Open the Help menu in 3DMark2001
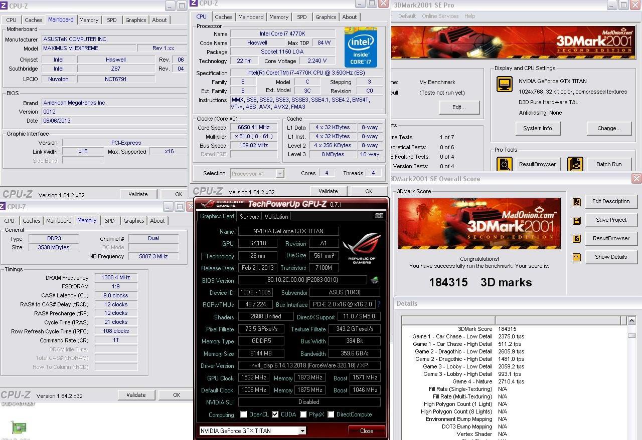This screenshot has width=642, height=440. point(469,16)
